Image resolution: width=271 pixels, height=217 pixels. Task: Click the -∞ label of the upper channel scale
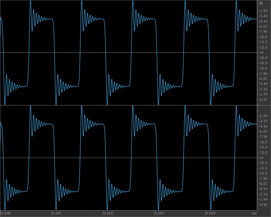(x=261, y=53)
